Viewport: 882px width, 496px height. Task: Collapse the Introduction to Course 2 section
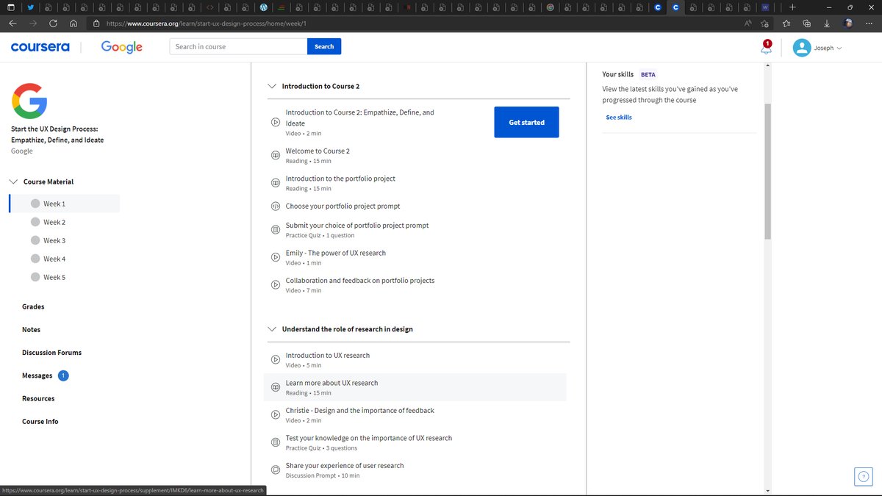pyautogui.click(x=271, y=85)
